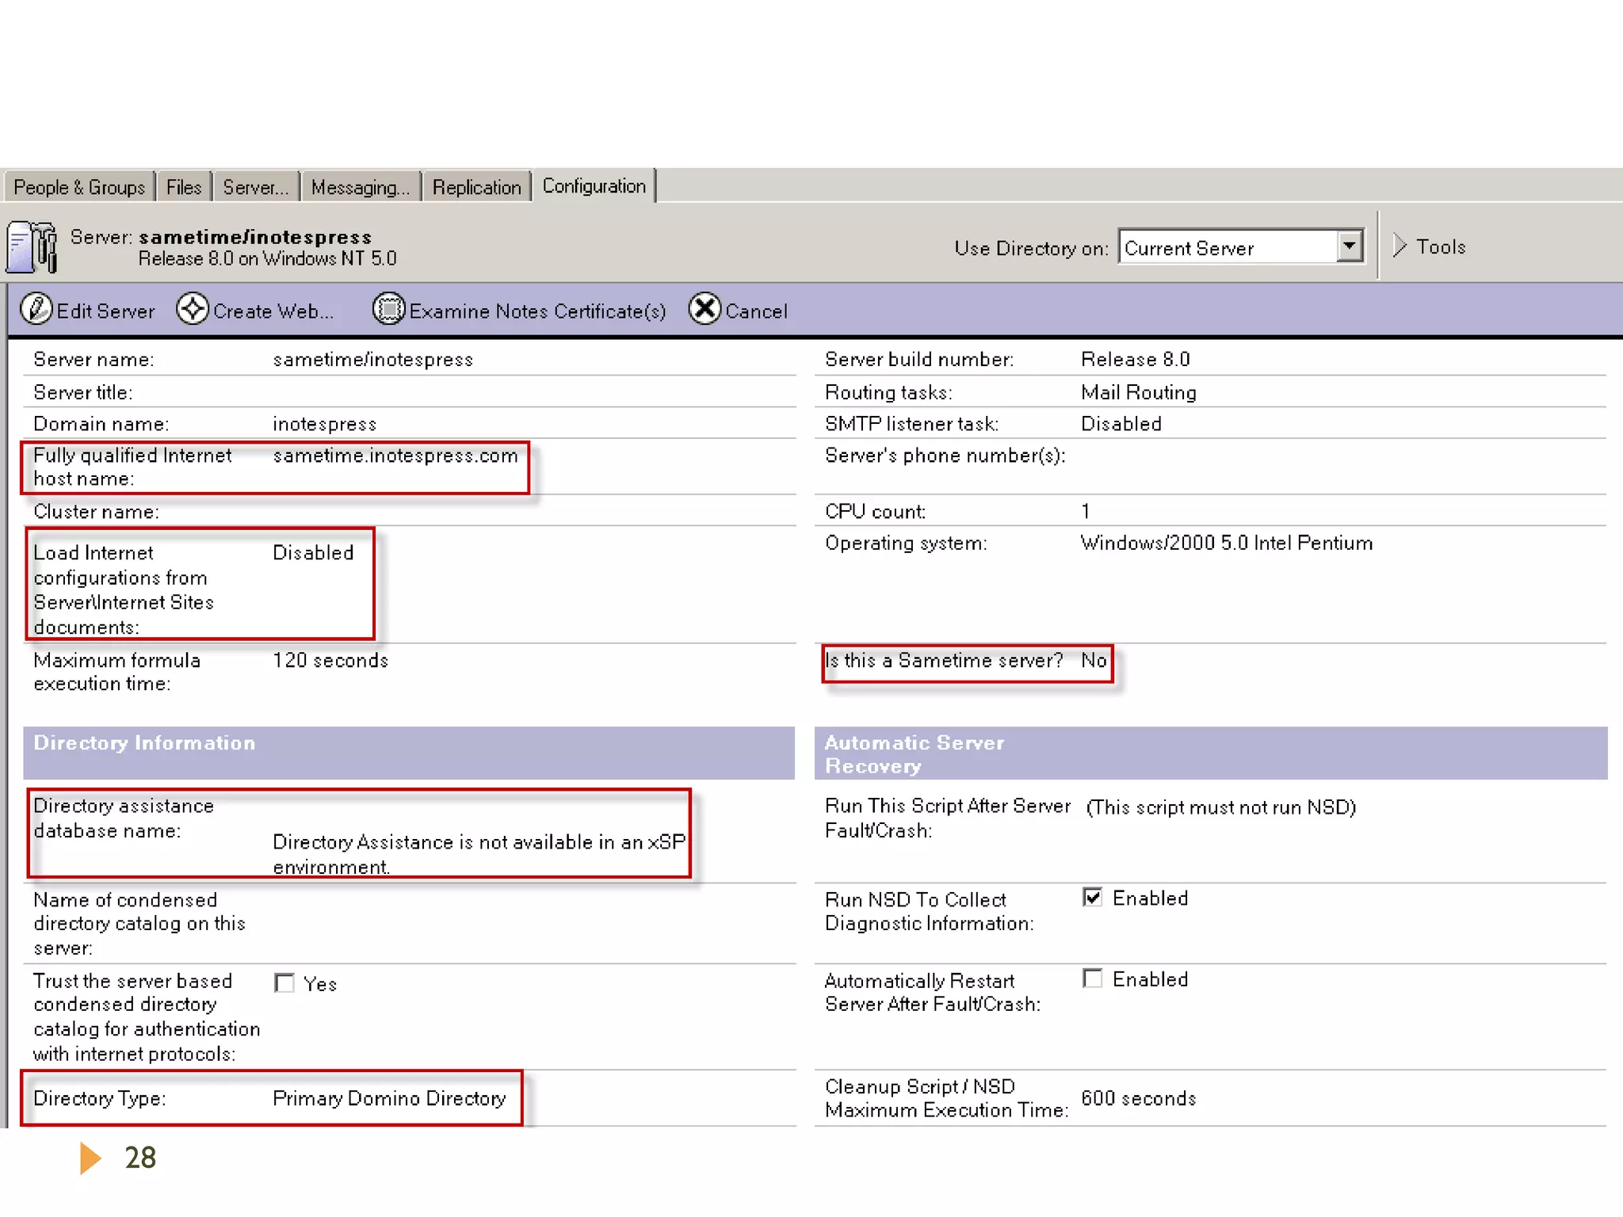This screenshot has width=1623, height=1217.
Task: Click the Examine Notes Certificate(s) icon
Action: (388, 309)
